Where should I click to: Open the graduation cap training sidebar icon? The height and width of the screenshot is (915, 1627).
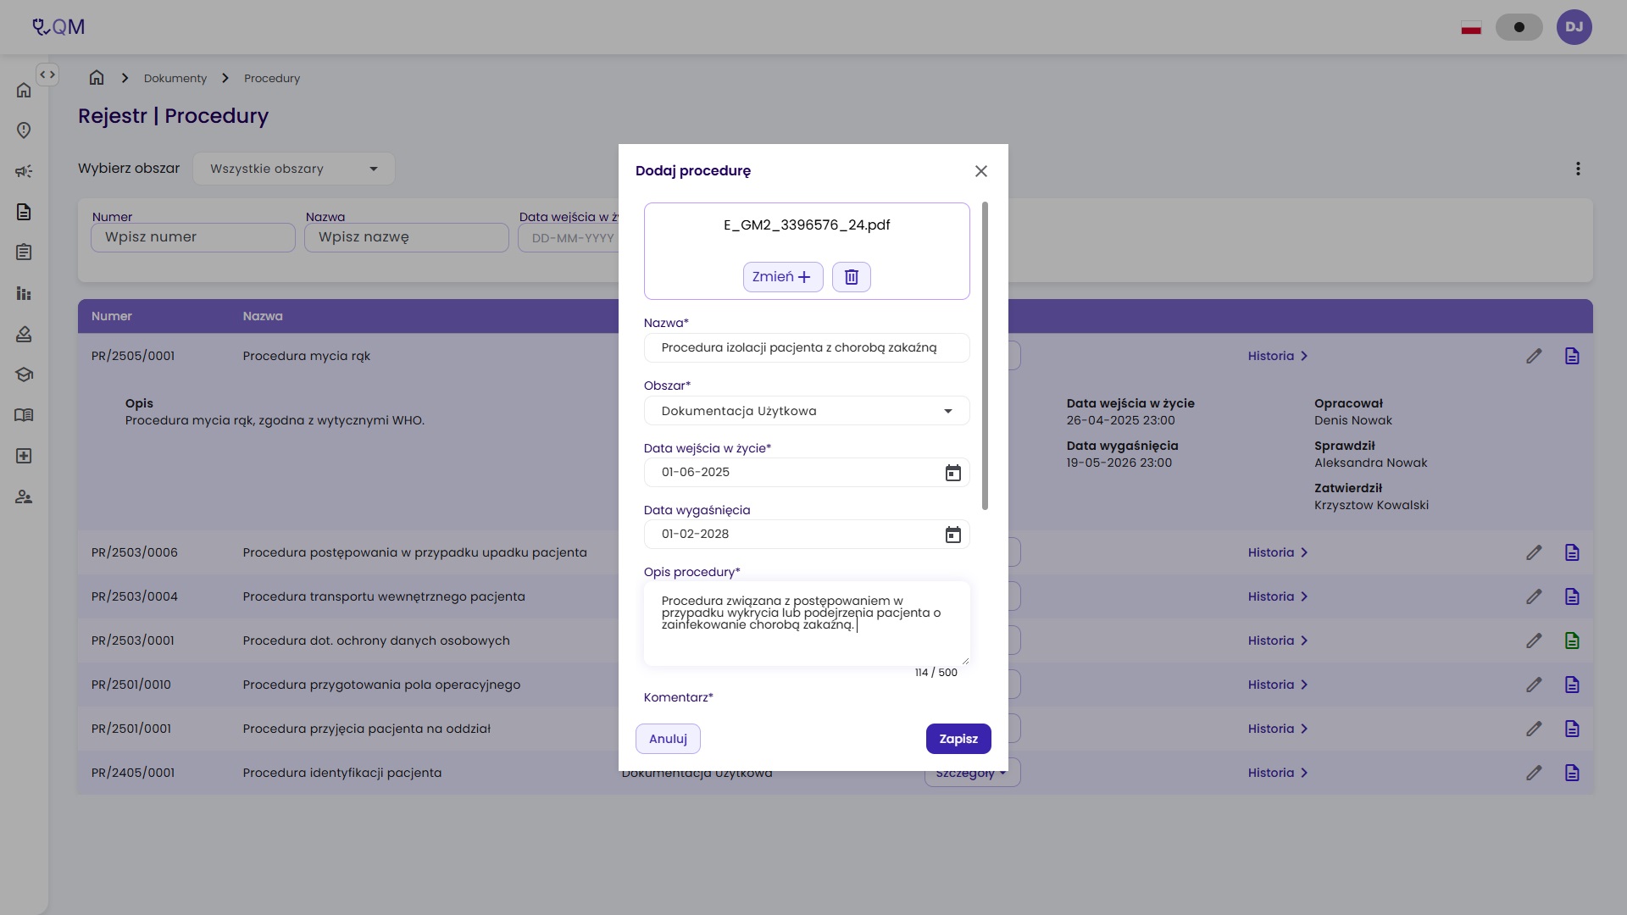[24, 374]
